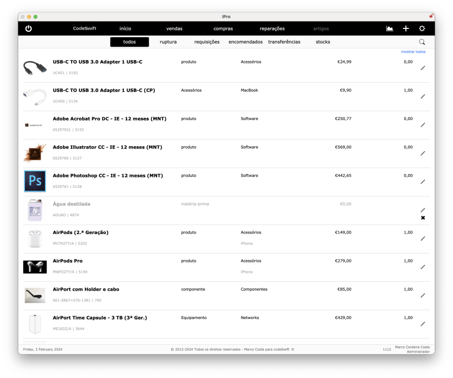Switch to the ruptura tab
Viewport: 453px width, 378px height.
click(168, 42)
